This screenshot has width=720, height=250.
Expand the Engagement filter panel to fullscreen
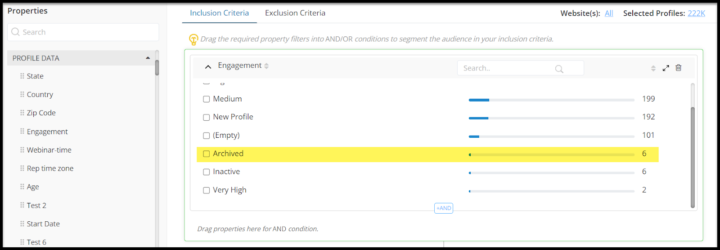666,68
